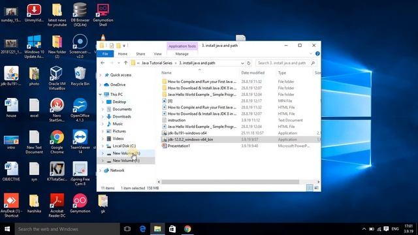Image resolution: width=418 pixels, height=235 pixels.
Task: Expand the Desktop node in navigation pane
Action: click(103, 102)
